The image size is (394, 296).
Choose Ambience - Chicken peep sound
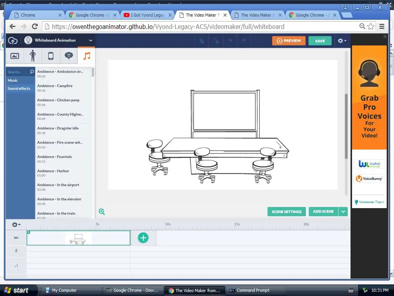63,102
